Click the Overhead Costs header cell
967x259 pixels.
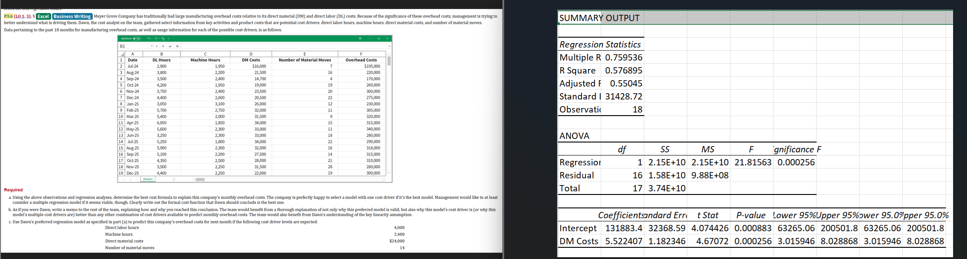pos(362,60)
